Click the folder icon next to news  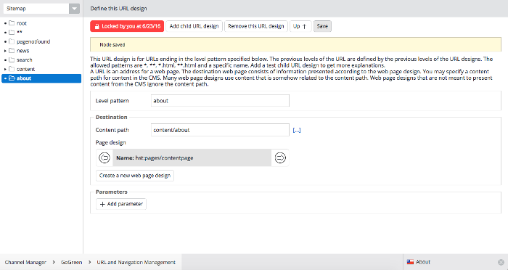click(12, 51)
